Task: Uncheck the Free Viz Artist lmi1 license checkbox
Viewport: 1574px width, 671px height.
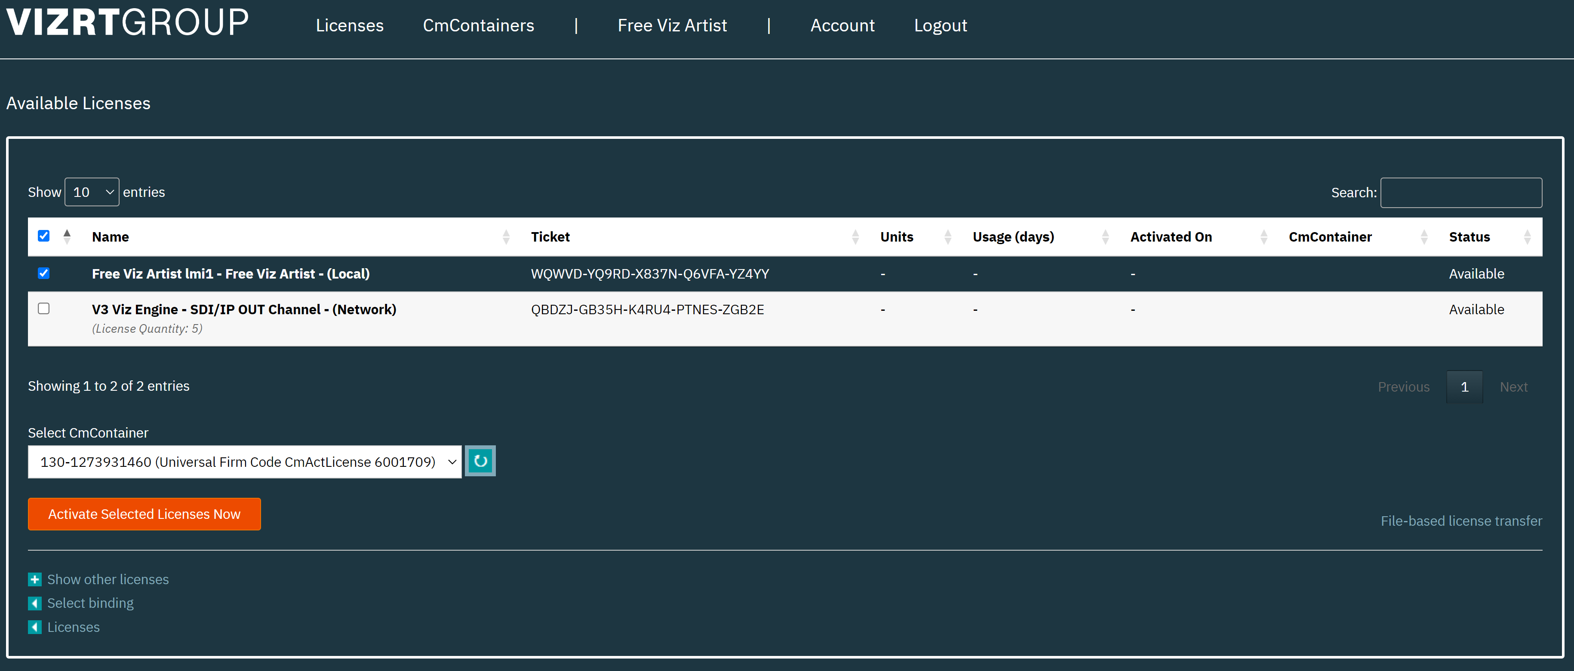Action: (43, 273)
